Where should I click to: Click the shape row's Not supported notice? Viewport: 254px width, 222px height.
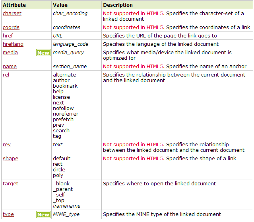click(x=134, y=159)
